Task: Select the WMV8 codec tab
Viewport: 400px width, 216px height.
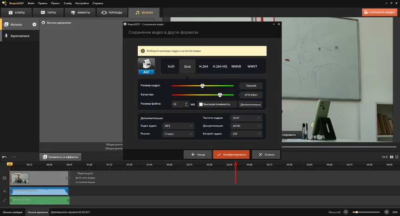Action: pyautogui.click(x=236, y=66)
